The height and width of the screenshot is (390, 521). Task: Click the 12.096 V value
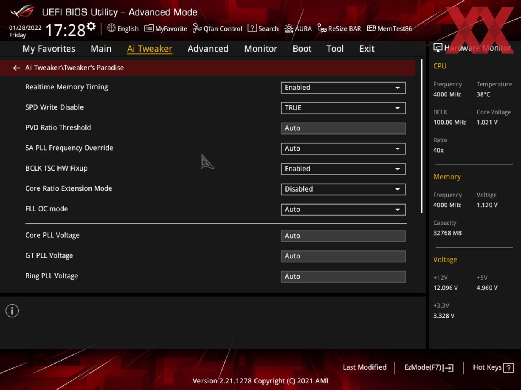[x=446, y=288]
